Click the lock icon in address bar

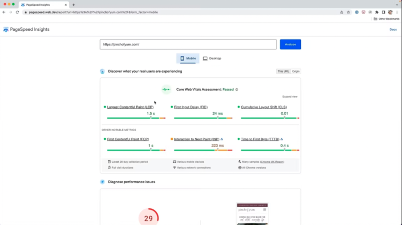point(26,13)
